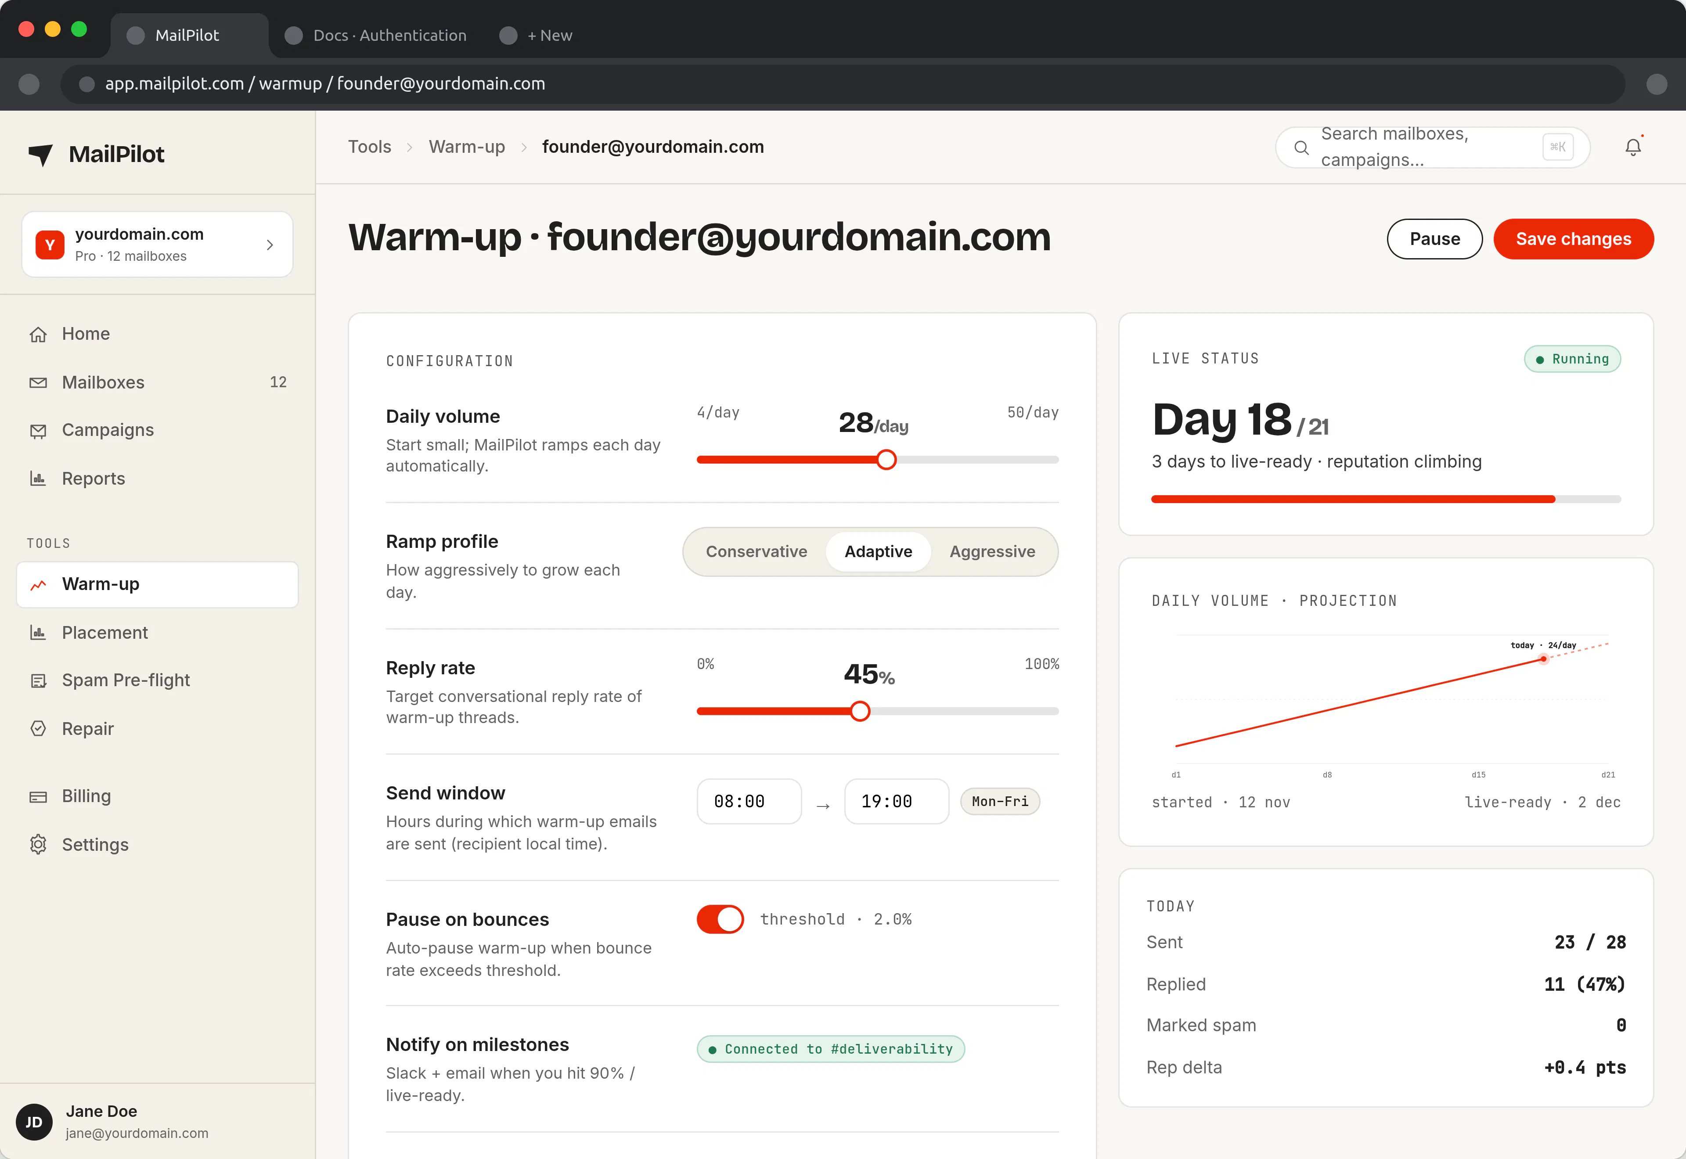1686x1159 pixels.
Task: Click the JD user avatar
Action: (34, 1122)
